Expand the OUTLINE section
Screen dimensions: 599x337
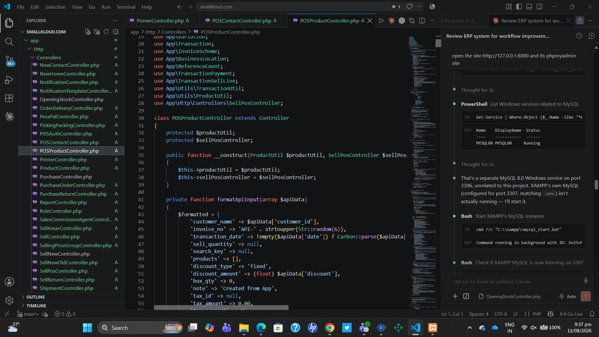pos(36,297)
